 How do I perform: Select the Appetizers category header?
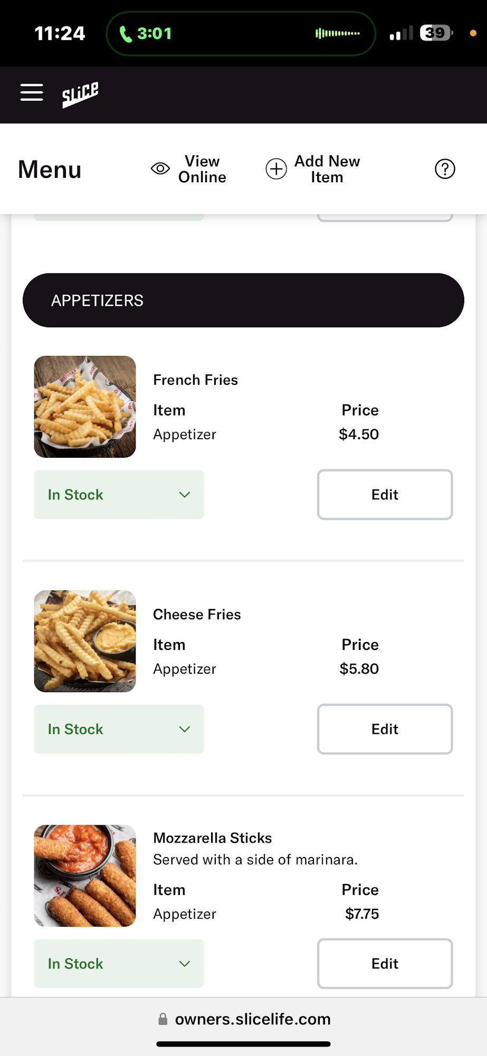pos(243,300)
